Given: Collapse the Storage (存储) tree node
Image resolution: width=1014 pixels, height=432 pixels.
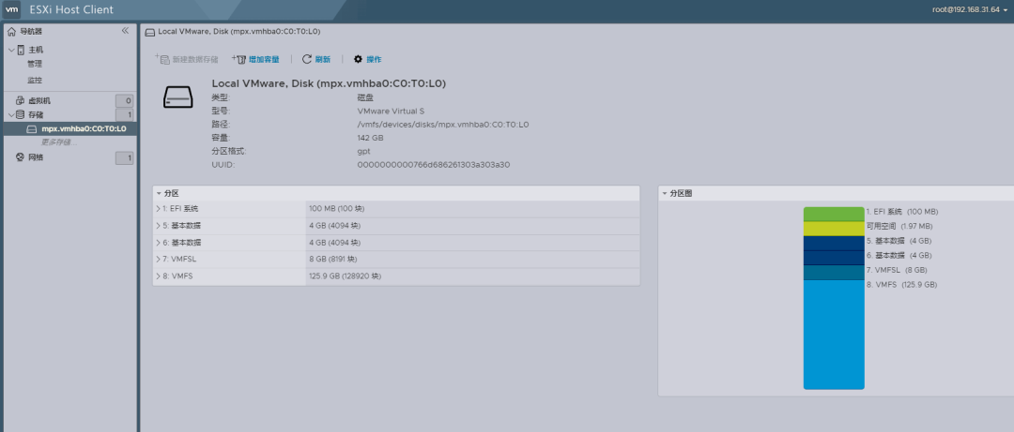Looking at the screenshot, I should point(11,115).
